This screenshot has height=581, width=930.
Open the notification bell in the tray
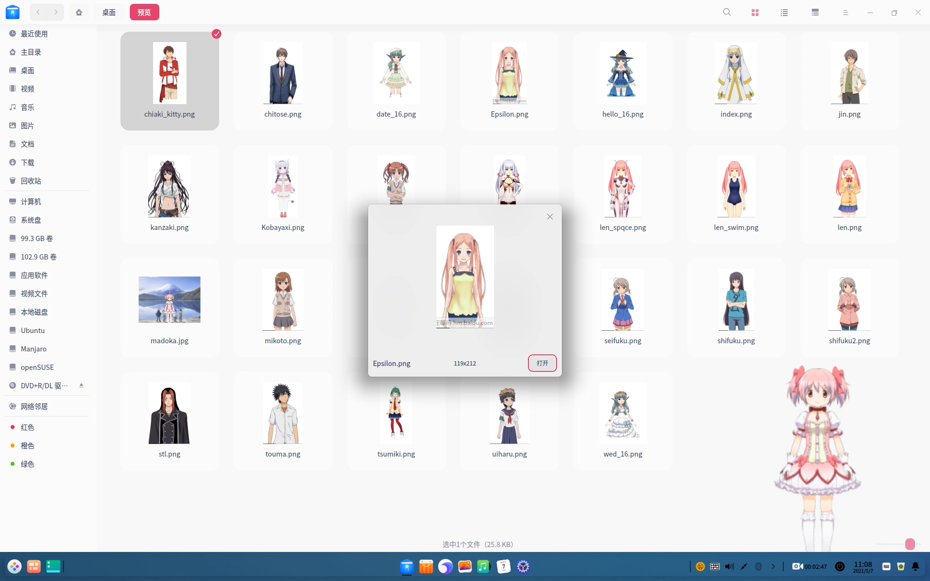click(x=915, y=566)
